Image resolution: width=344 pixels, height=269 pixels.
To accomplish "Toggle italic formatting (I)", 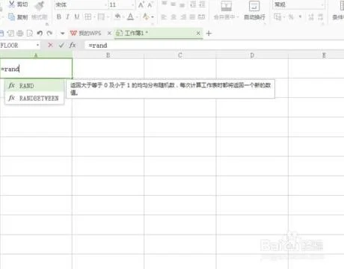I will pos(67,17).
